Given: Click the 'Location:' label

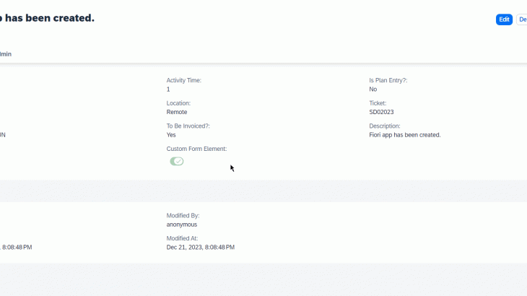Looking at the screenshot, I should pos(178,103).
